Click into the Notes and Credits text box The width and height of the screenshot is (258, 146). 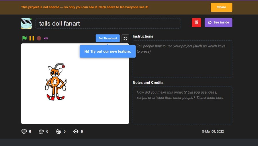click(183, 105)
